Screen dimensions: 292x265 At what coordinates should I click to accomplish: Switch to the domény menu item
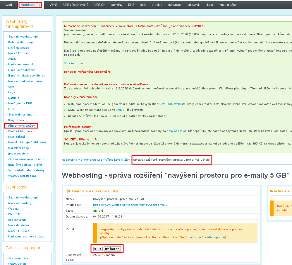[x=117, y=5]
